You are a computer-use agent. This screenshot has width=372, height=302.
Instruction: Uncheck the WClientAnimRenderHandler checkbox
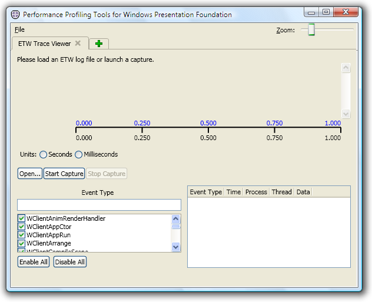click(21, 218)
